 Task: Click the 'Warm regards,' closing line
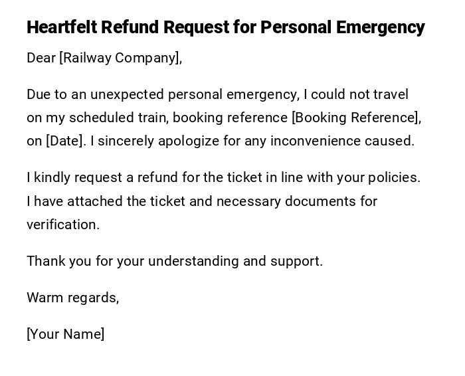click(x=72, y=298)
